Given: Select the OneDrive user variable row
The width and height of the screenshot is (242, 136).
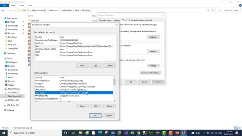Looking at the screenshot, I should click(74, 43).
